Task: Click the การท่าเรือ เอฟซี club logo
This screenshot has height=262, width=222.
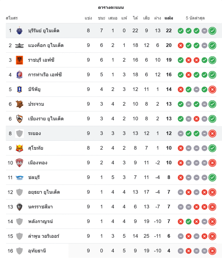Action: coord(19,75)
